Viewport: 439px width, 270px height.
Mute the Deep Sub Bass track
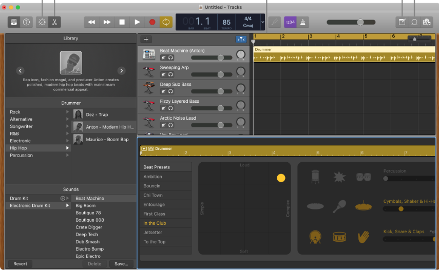163,91
